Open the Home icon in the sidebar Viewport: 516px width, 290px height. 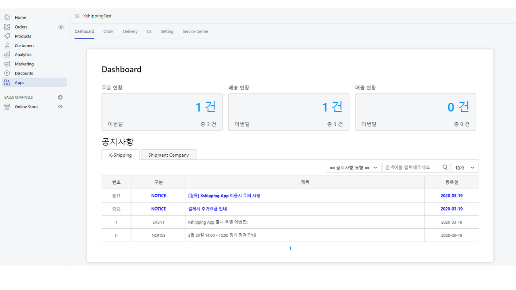click(x=7, y=17)
